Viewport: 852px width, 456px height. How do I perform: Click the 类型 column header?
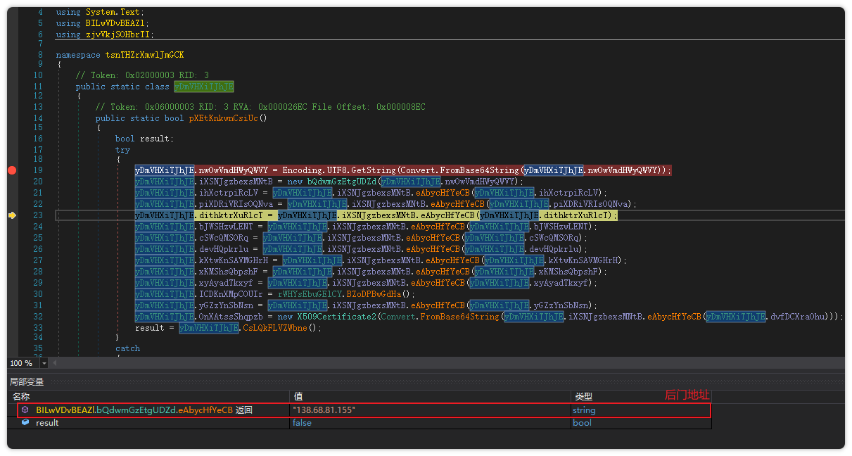(584, 397)
